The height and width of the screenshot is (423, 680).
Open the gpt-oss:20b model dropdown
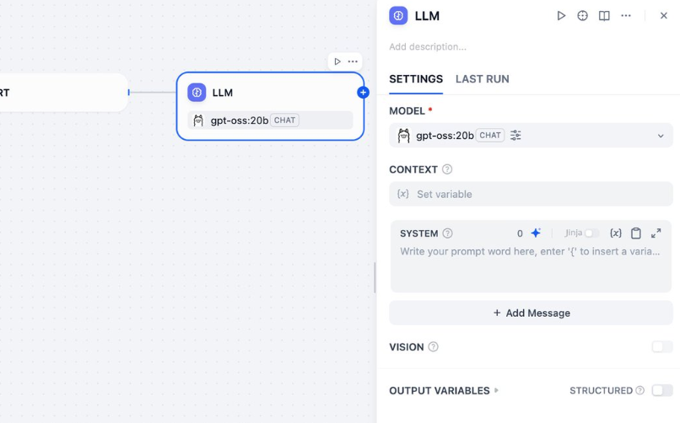(x=660, y=136)
